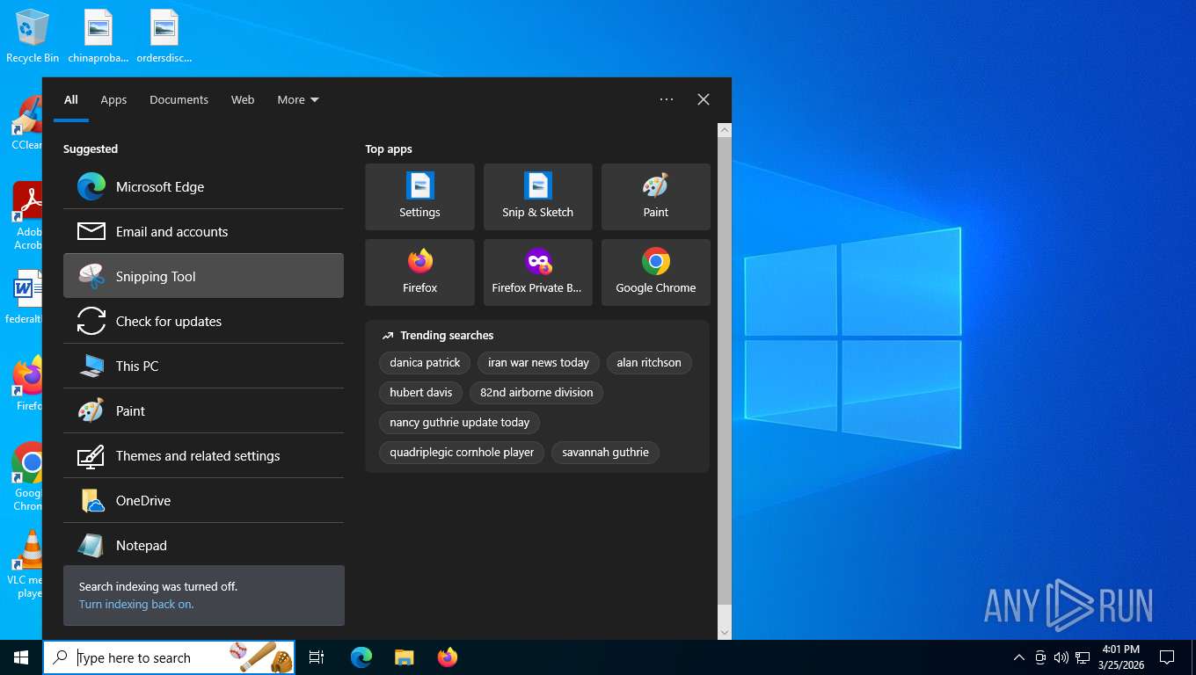The image size is (1196, 675).
Task: Click the Type here to search box
Action: click(x=169, y=657)
